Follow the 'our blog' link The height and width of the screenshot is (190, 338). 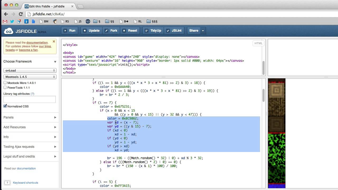[x=45, y=46]
